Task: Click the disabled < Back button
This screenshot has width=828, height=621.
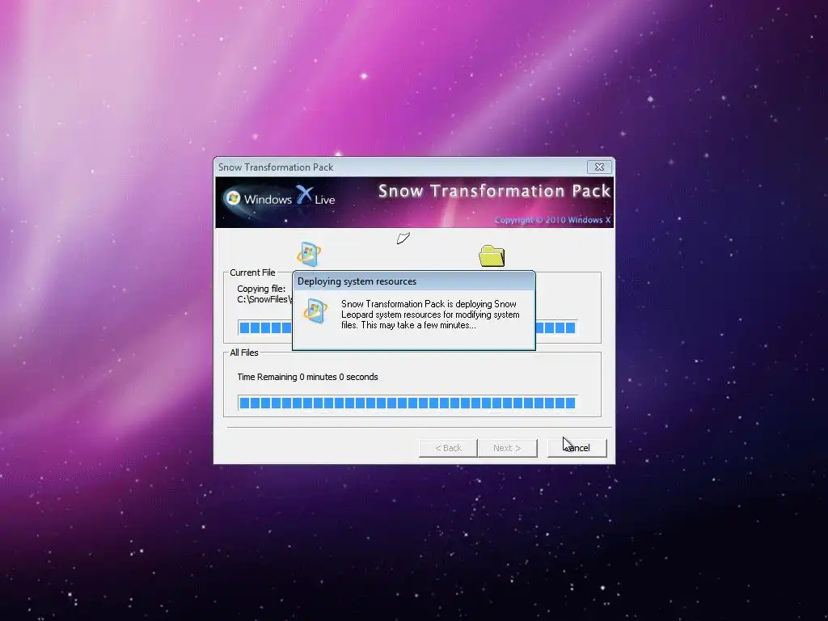Action: (x=448, y=448)
